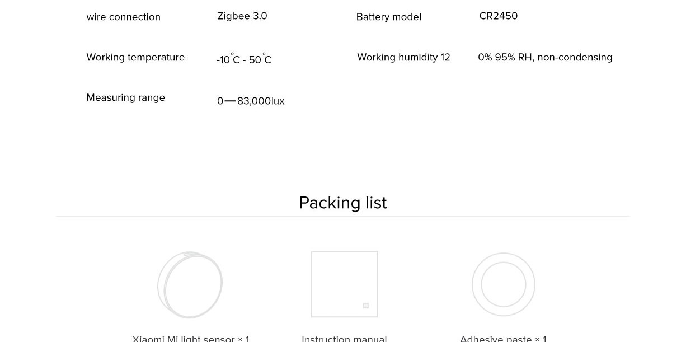Select the Zigbee 3.0 value

[x=242, y=16]
